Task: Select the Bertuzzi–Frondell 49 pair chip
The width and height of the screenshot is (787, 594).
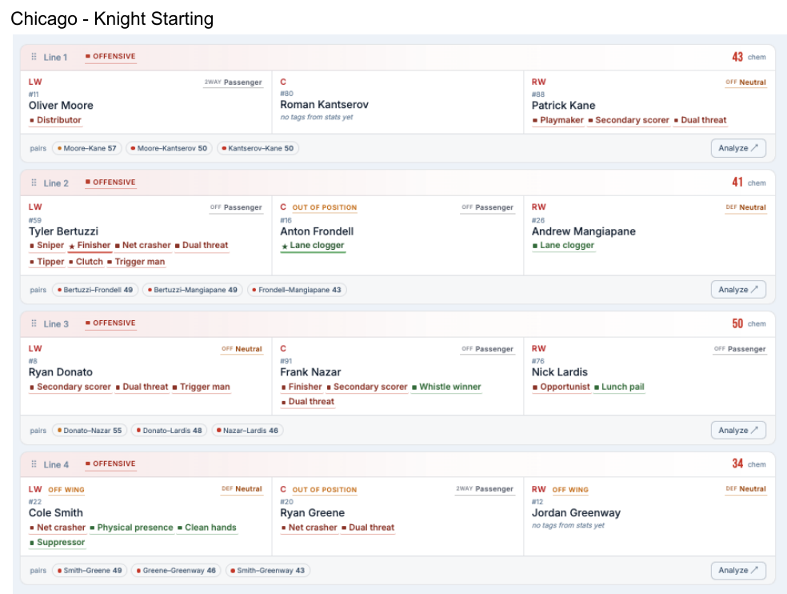Action: [x=95, y=290]
